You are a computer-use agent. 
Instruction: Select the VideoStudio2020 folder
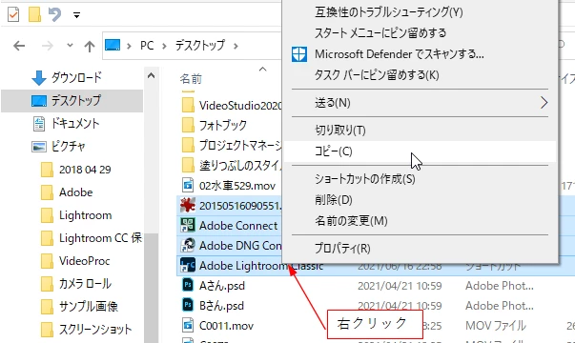pyautogui.click(x=231, y=106)
